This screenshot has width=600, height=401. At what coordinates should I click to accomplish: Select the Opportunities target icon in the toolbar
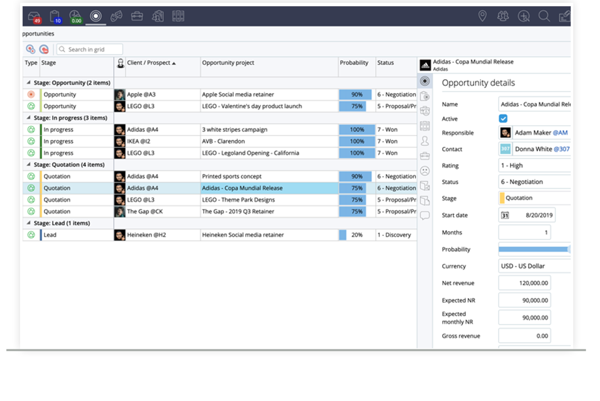pos(95,16)
